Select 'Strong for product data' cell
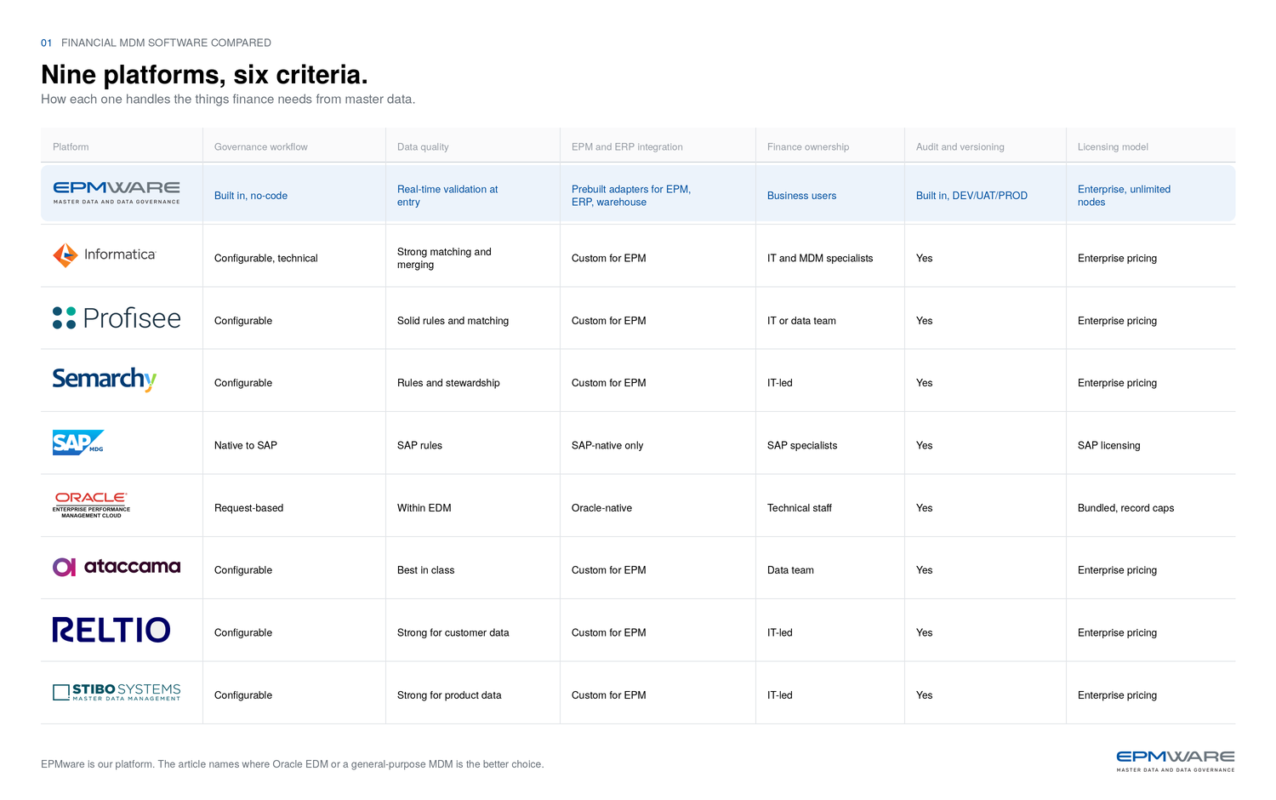The height and width of the screenshot is (800, 1276). point(449,695)
